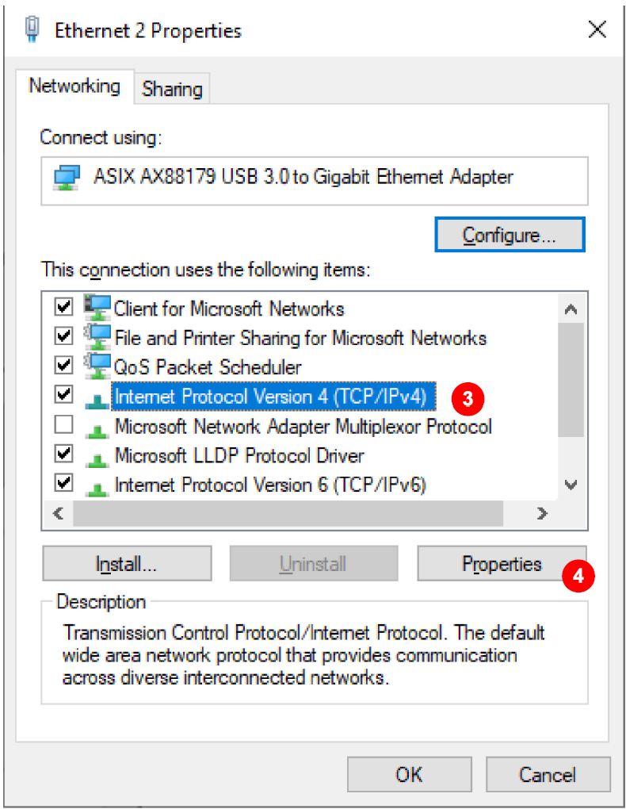Open the Configure adapter dialog
The height and width of the screenshot is (809, 626).
click(510, 235)
